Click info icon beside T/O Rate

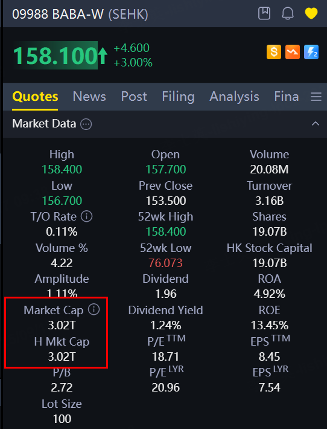87,216
